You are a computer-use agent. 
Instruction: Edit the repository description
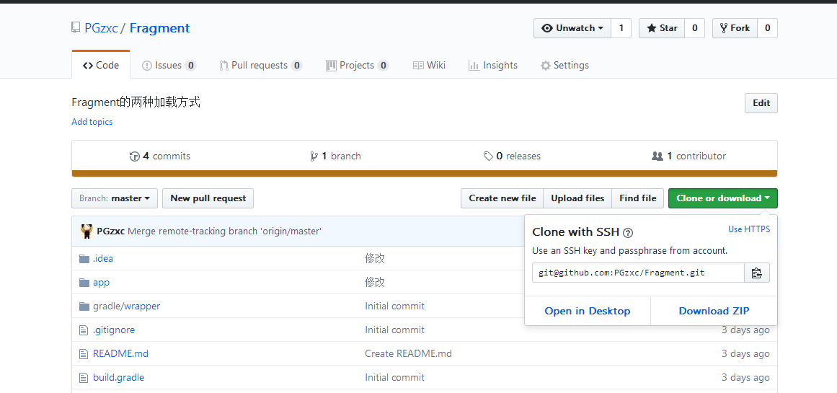pyautogui.click(x=761, y=103)
